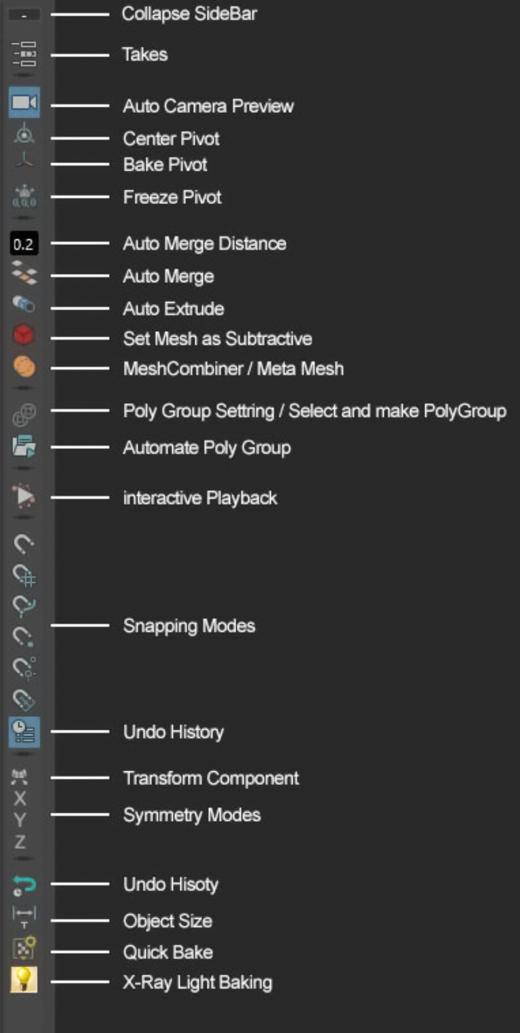520x1033 pixels.
Task: Toggle the highlighted Undo History panel icon
Action: [x=24, y=732]
